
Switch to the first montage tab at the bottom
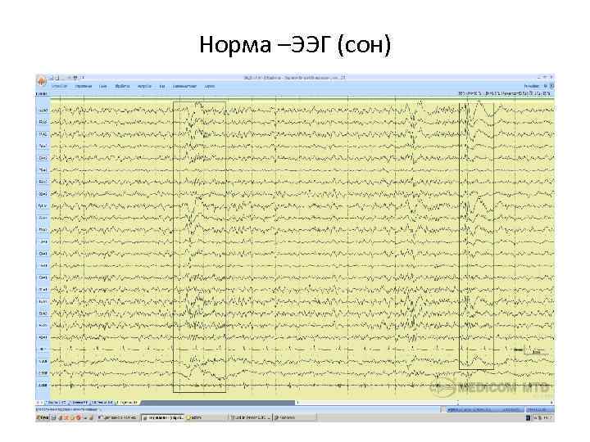57,403
